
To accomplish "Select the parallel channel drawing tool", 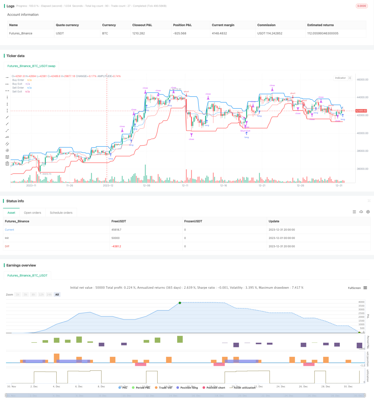I will (x=7, y=144).
